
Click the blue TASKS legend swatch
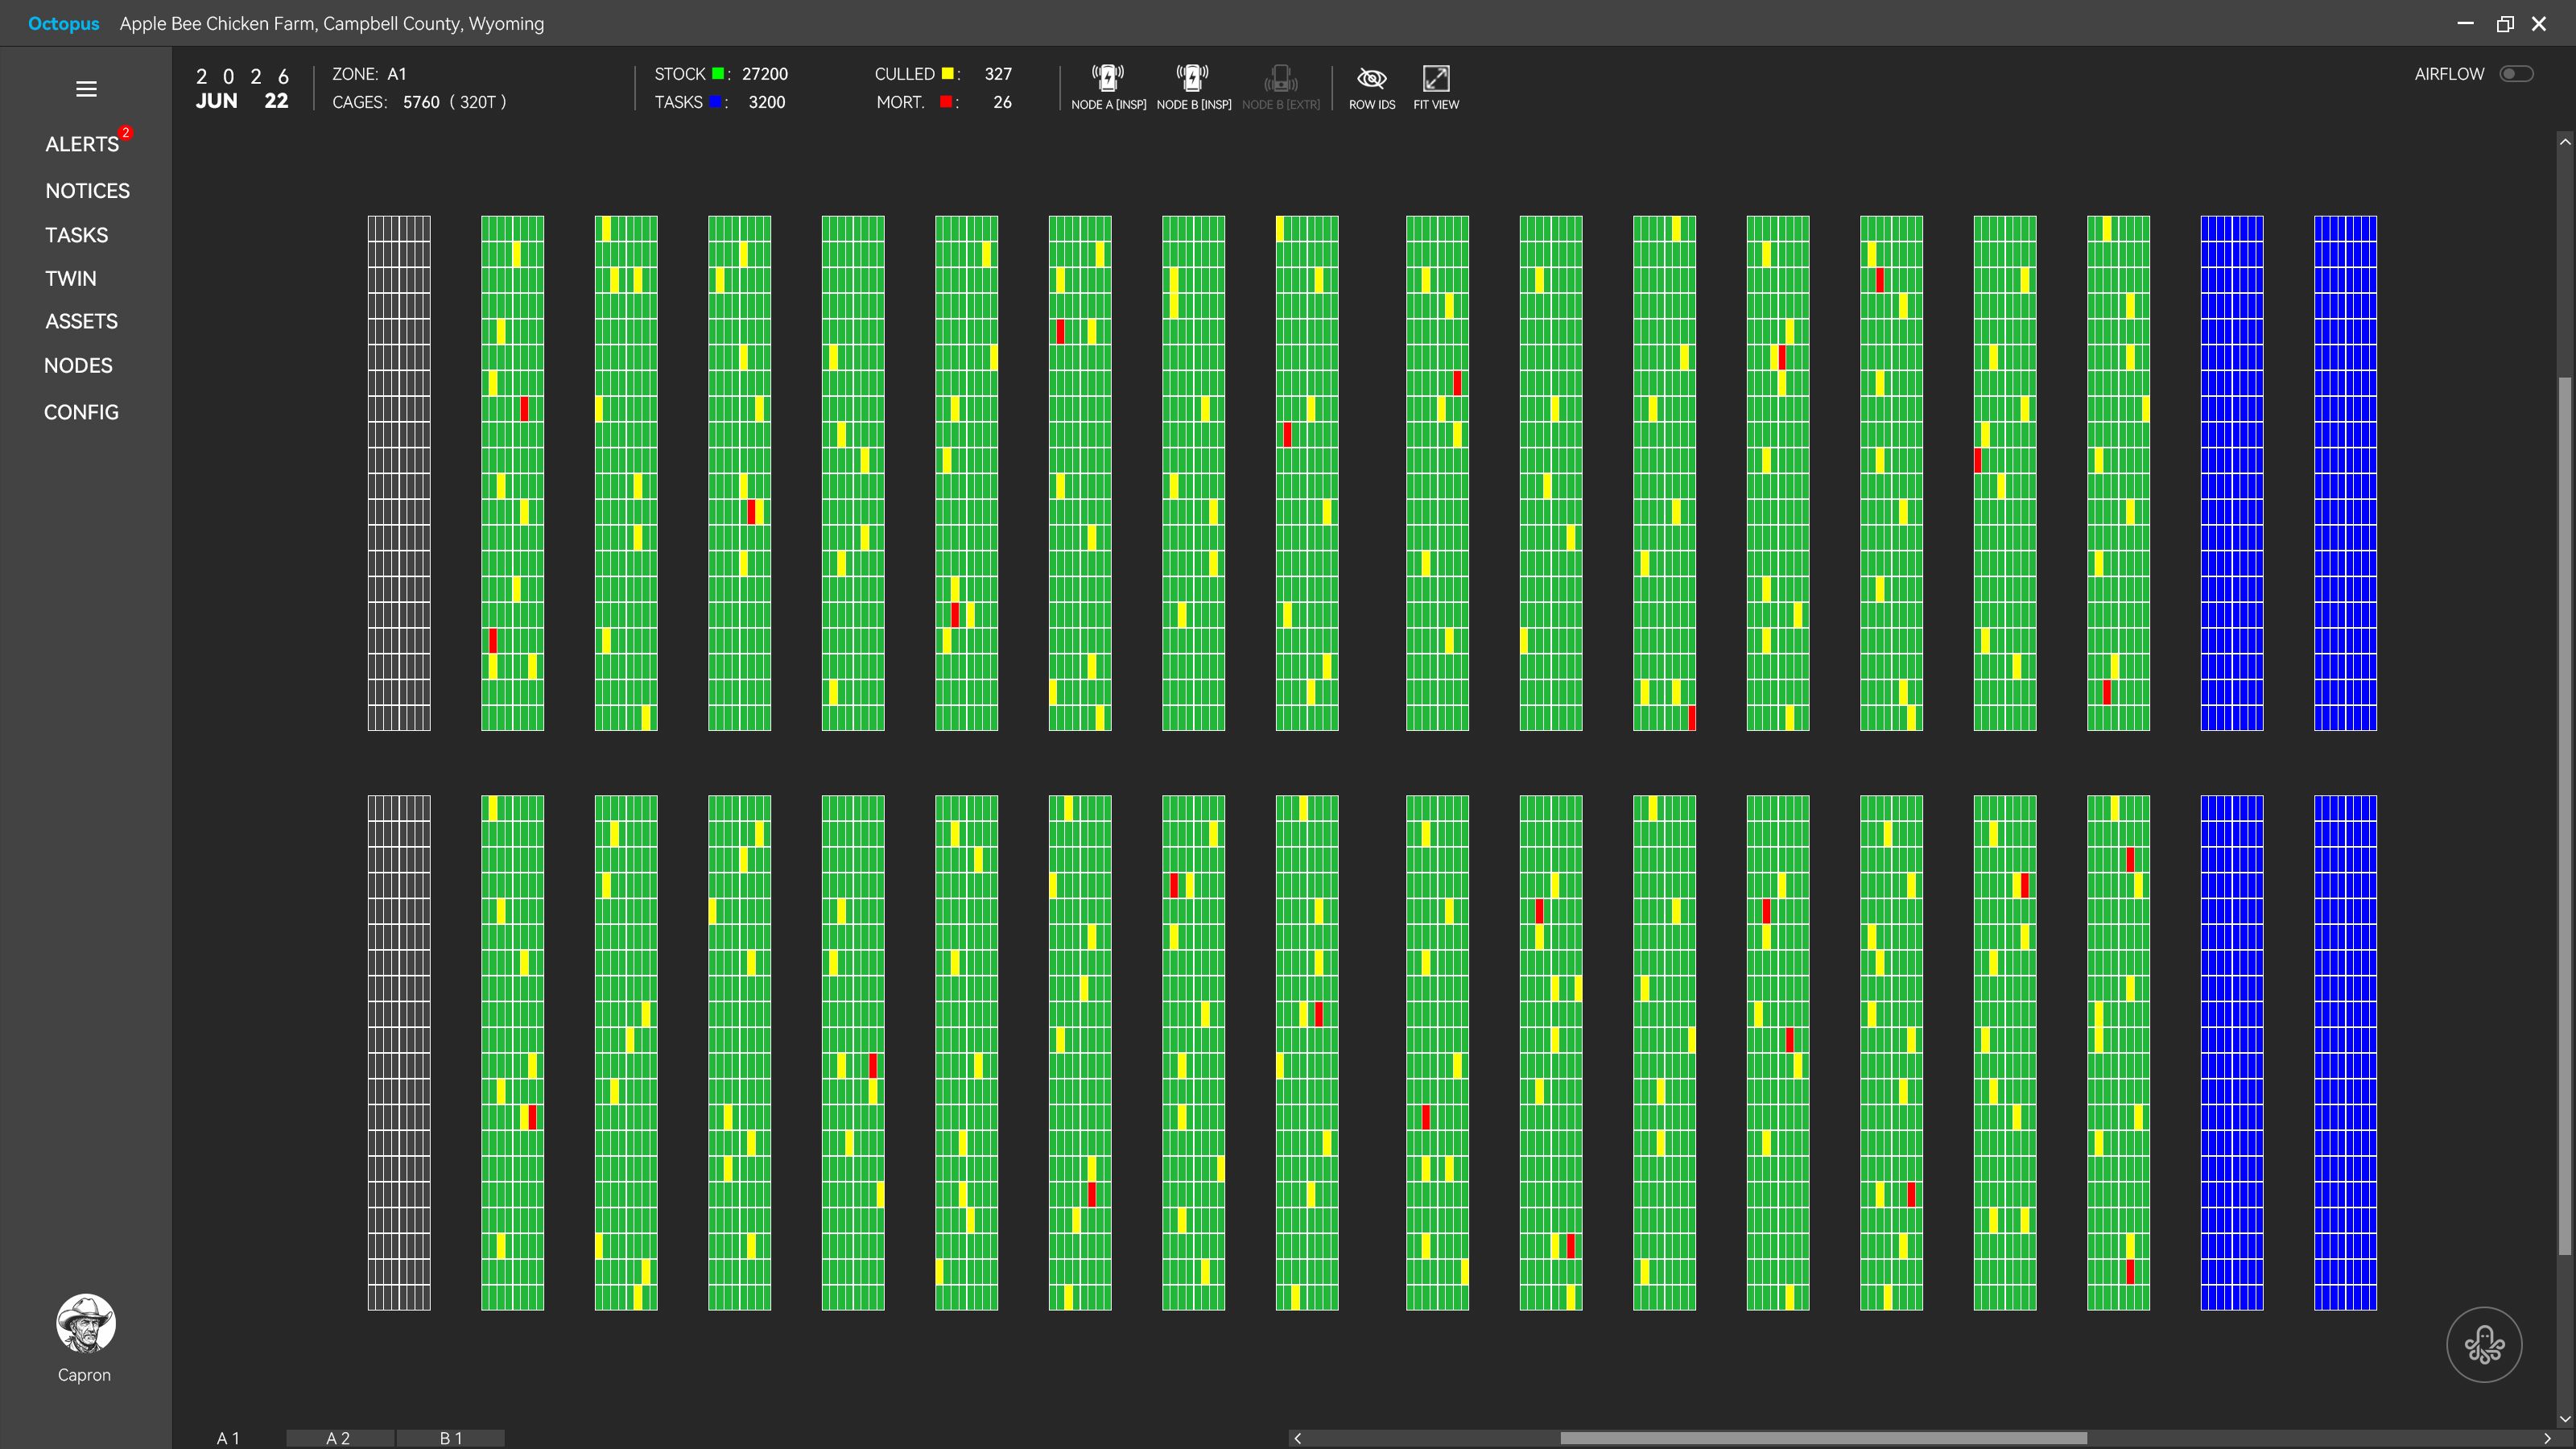point(715,102)
